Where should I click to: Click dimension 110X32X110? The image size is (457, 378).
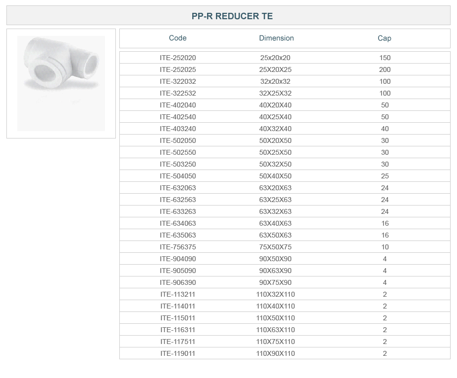pos(275,294)
